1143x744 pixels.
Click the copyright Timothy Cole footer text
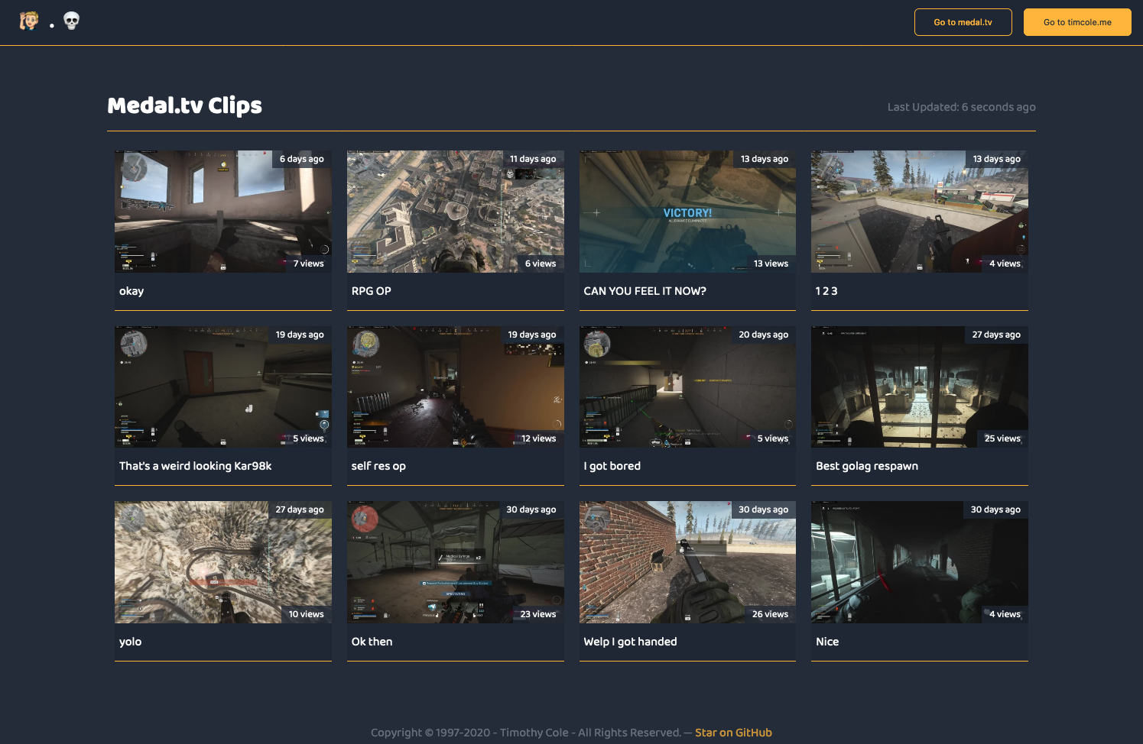point(526,733)
